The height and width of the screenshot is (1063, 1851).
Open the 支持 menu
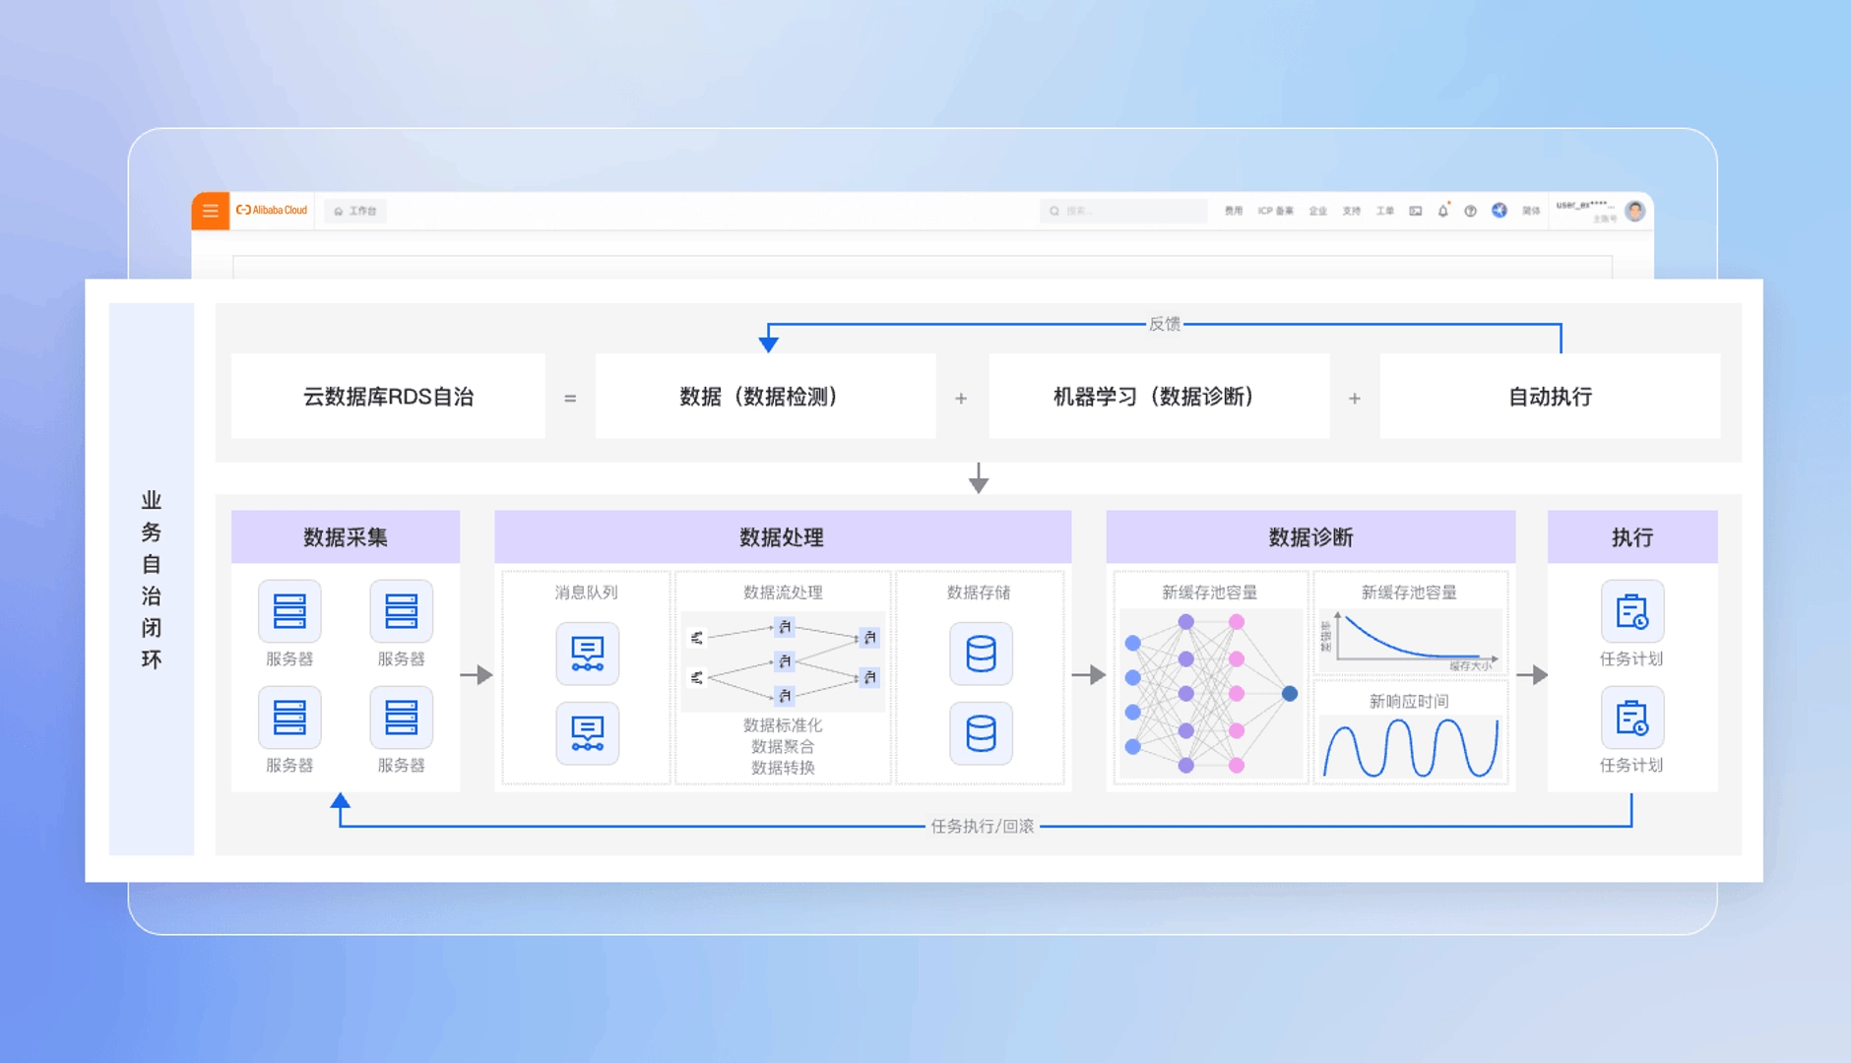coord(1352,211)
